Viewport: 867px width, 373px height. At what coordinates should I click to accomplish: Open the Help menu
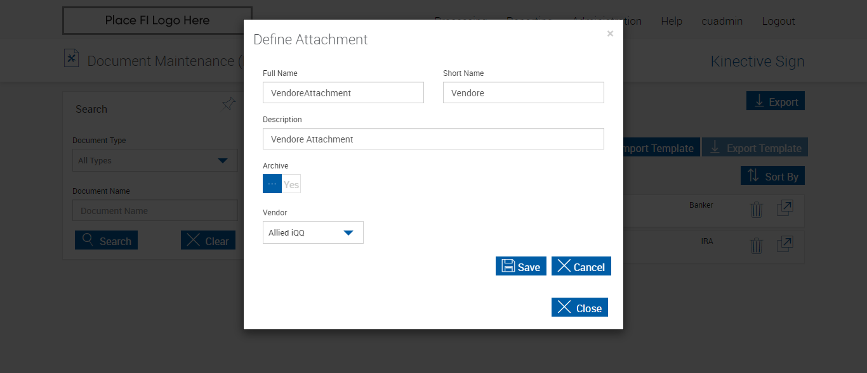click(672, 21)
